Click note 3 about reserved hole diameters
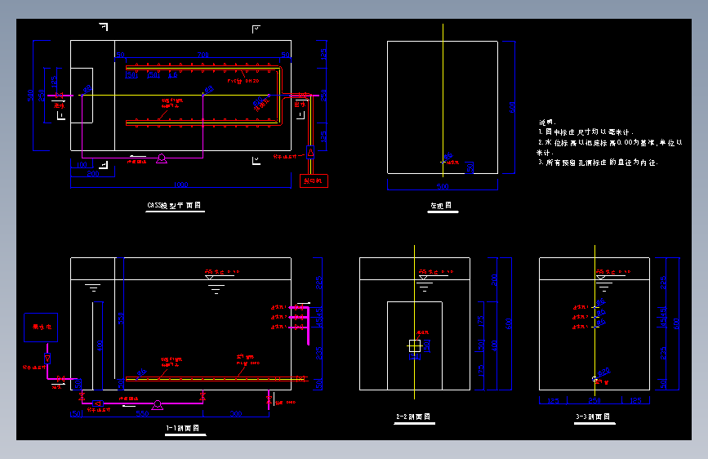This screenshot has height=459, width=708. coord(598,163)
